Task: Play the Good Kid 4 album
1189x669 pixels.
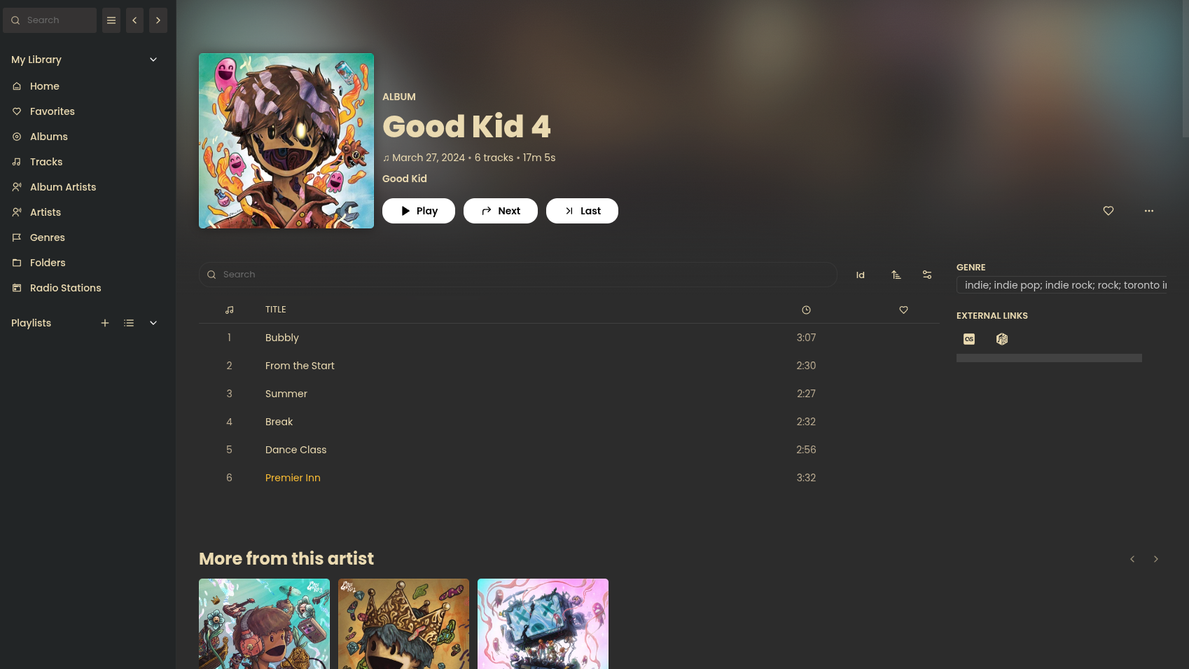Action: [419, 211]
